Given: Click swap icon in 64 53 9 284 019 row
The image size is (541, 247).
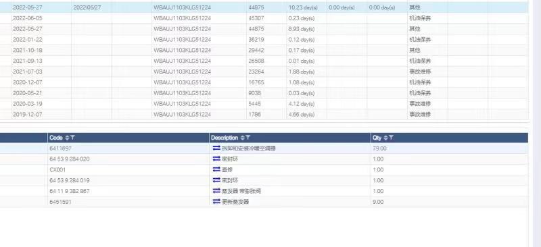Looking at the screenshot, I should tap(216, 180).
